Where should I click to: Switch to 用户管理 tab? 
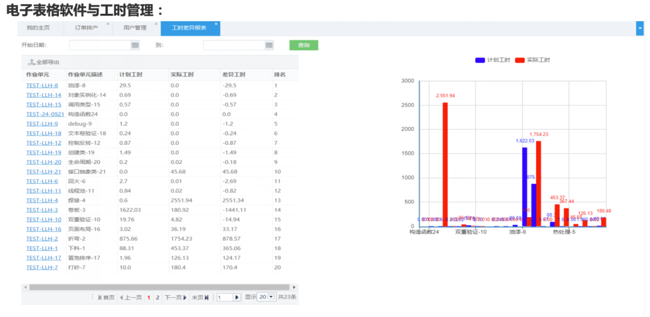135,28
